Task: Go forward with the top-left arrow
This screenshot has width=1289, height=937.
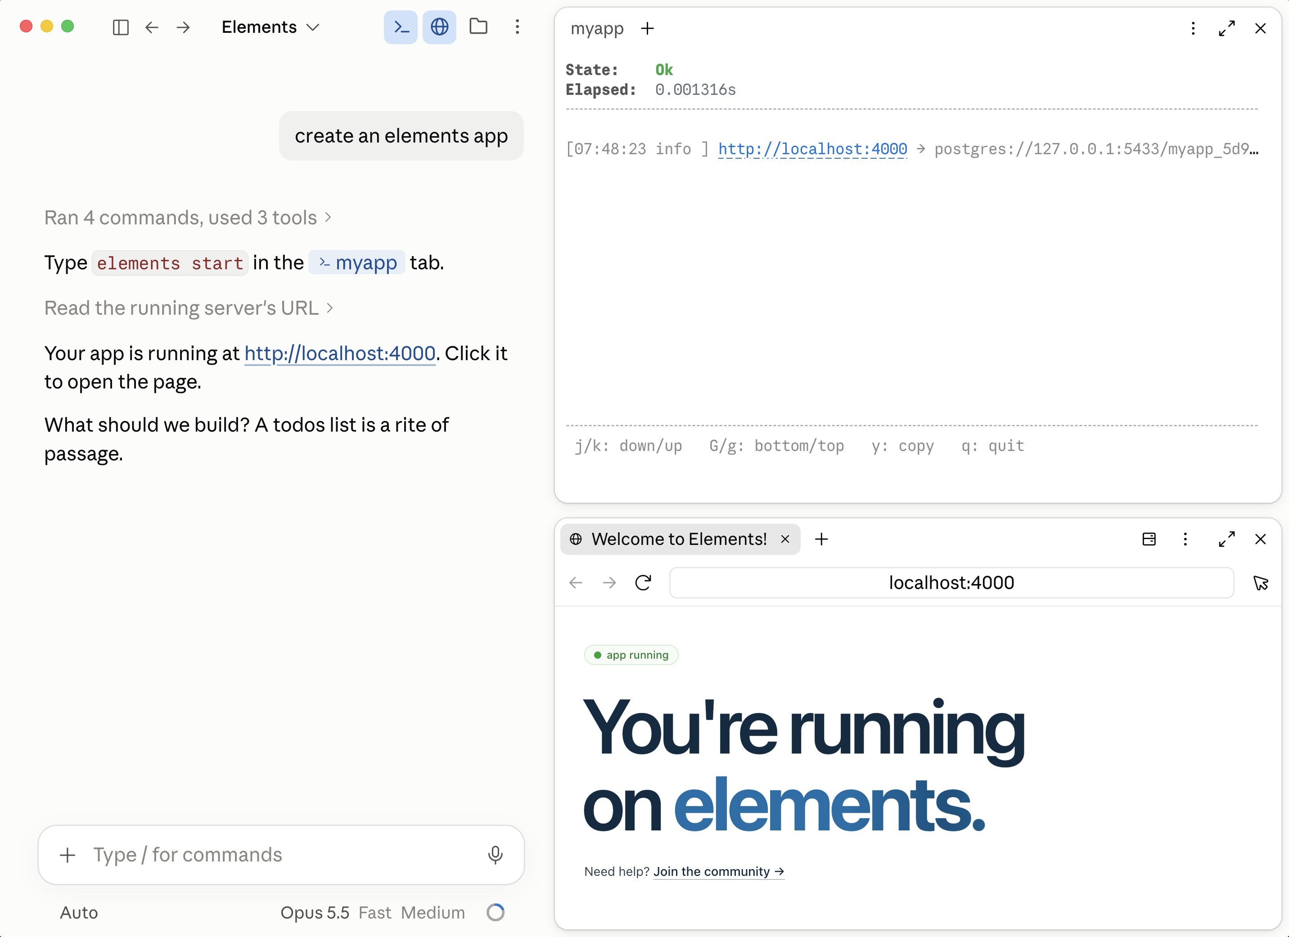Action: pos(183,27)
